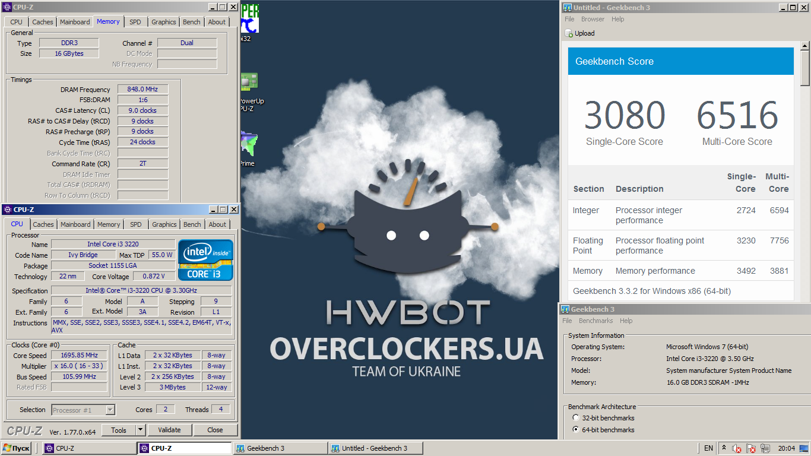Click the Multi-Core Score 6516
Screen dimensions: 811x456
click(737, 116)
